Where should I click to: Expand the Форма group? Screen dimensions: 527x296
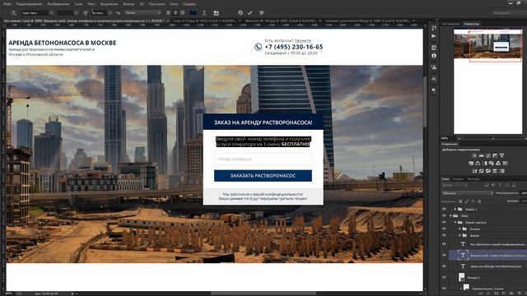click(459, 236)
